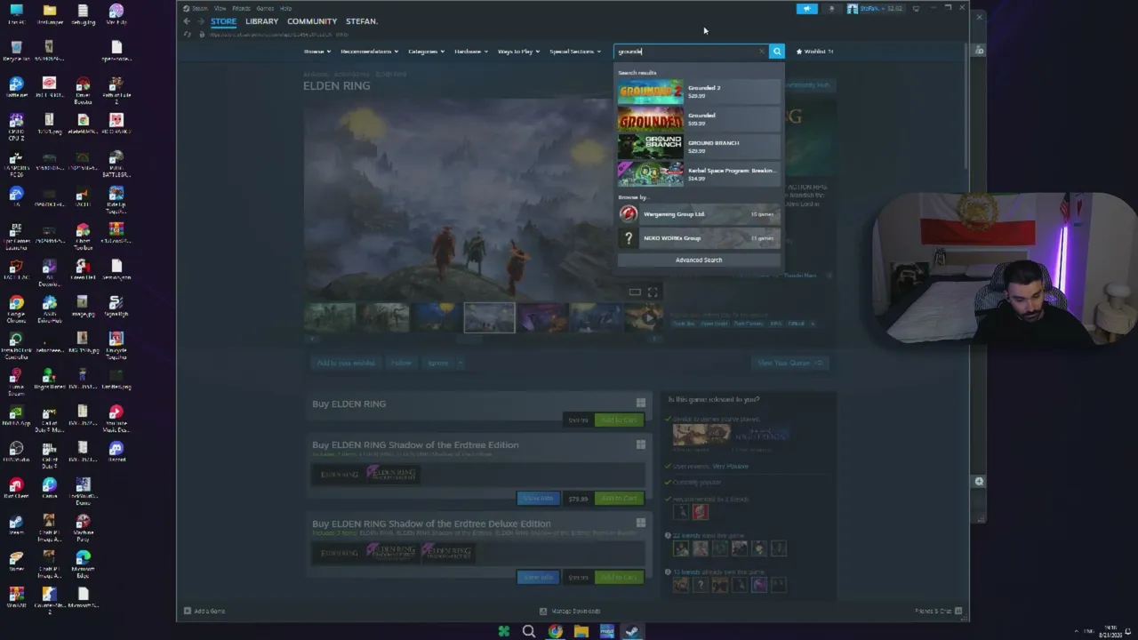
Task: Reload the Steam store page
Action: (188, 35)
